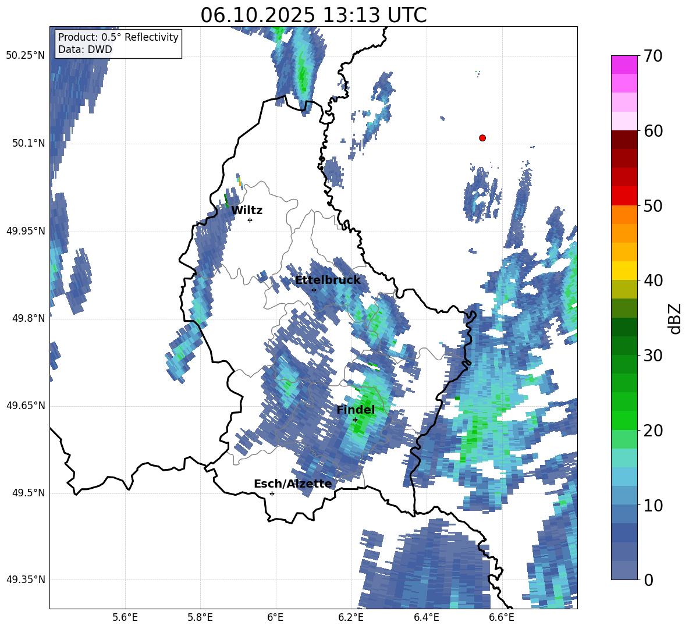The width and height of the screenshot is (689, 629).
Task: Click the 49.35°N latitude label
Action: (x=25, y=580)
